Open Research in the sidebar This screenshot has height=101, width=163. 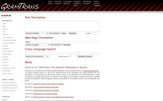point(6,65)
